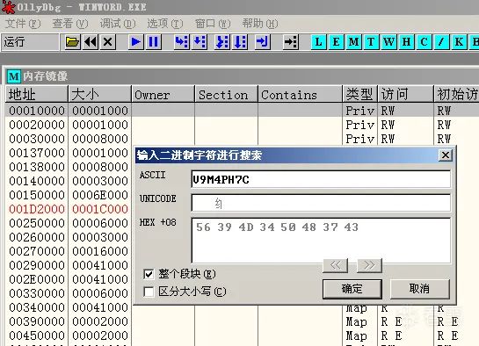This screenshot has height=346, width=479.
Task: Sort by 地址 column header
Action: [36, 94]
